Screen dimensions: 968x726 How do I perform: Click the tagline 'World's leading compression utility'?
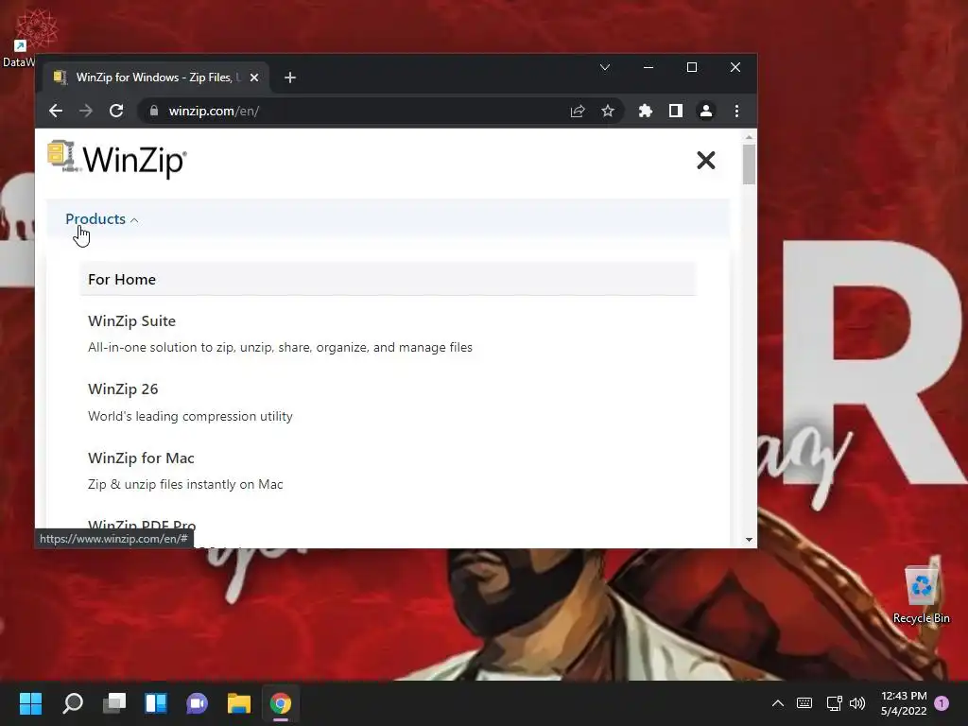coord(190,416)
